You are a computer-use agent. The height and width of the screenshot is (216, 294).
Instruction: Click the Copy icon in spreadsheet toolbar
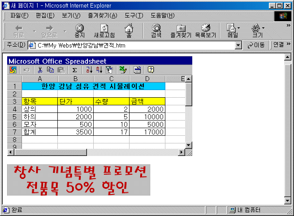(x=50, y=70)
